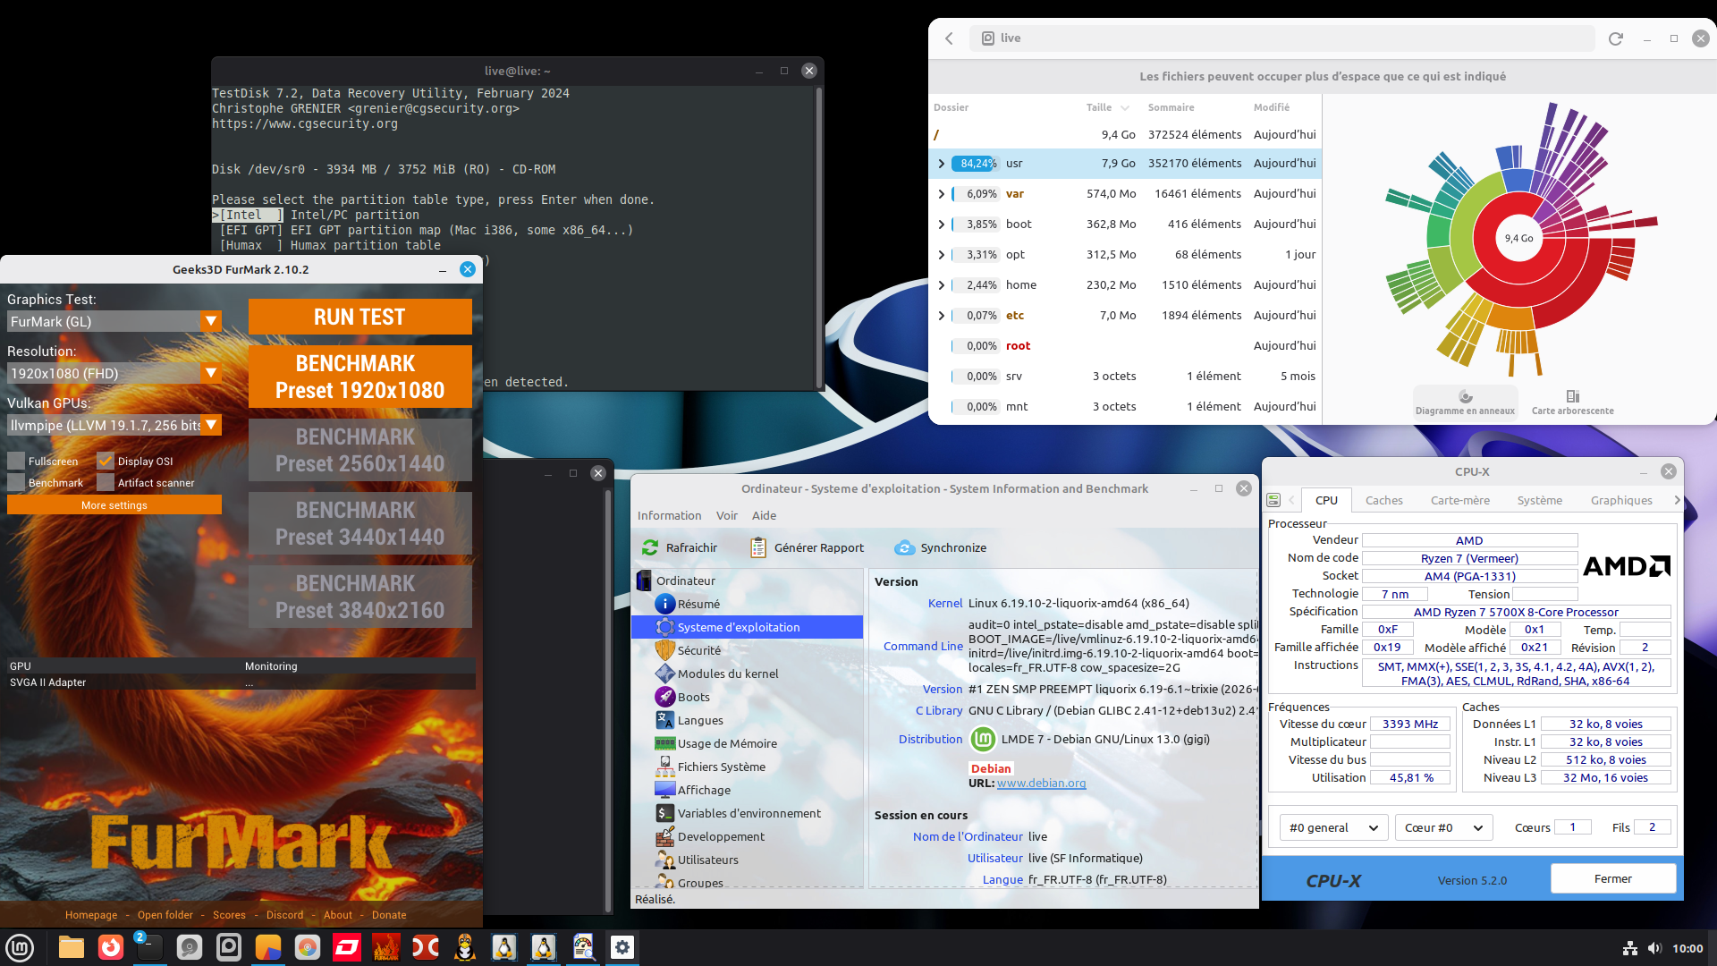
Task: Toggle the Display OSI checkbox
Action: pos(106,462)
